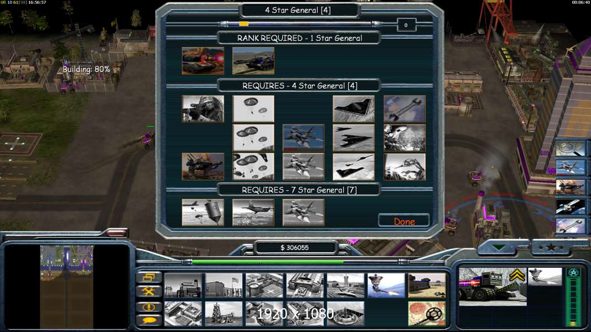Click the REQUIRES - 4 Star General [4] header
This screenshot has height=332, width=591.
tap(299, 86)
